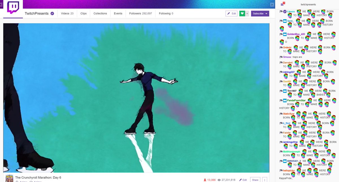This screenshot has width=339, height=182.
Task: Open the follow notifications dropdown arrow
Action: pyautogui.click(x=247, y=14)
